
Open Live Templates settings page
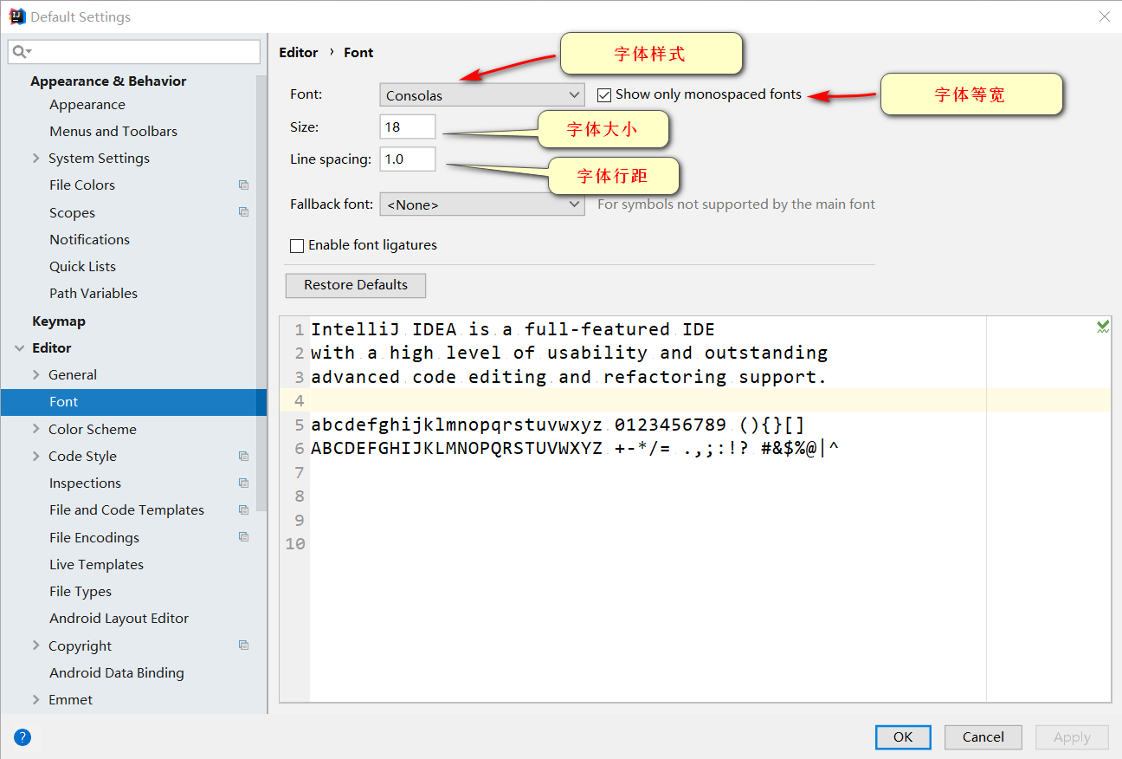pyautogui.click(x=96, y=565)
